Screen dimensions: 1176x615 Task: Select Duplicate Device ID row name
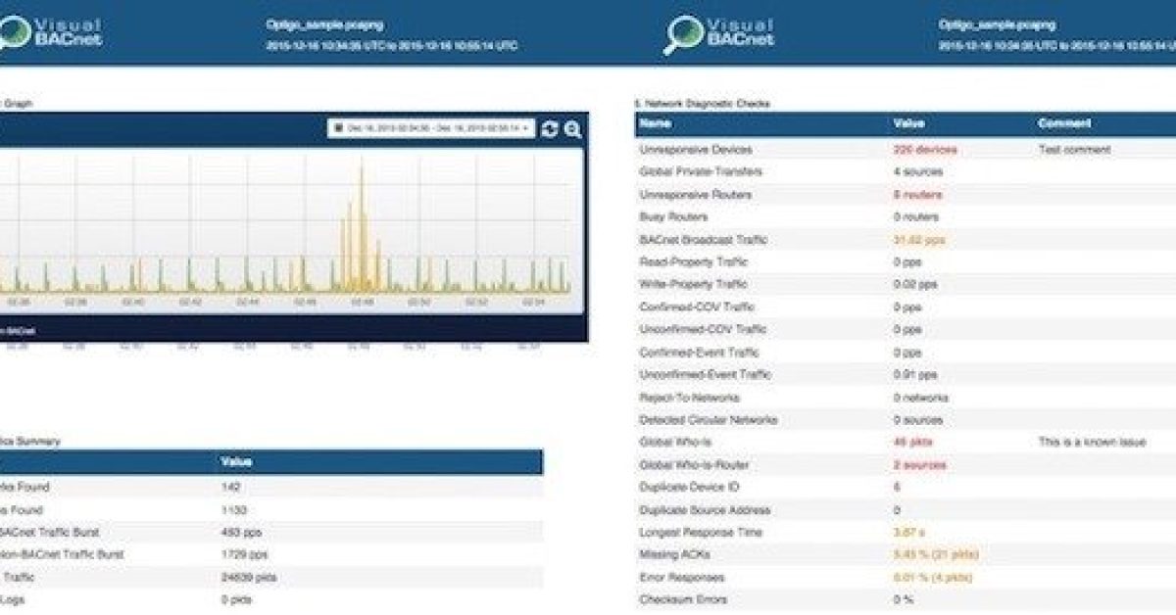tap(691, 488)
